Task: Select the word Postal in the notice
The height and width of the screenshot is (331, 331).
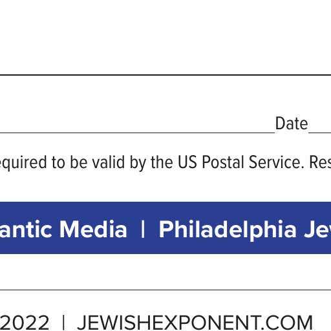Action: pos(223,162)
